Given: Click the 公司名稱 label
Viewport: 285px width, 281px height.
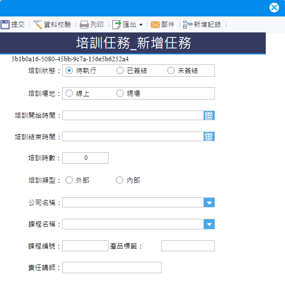Looking at the screenshot, I should click(44, 202).
